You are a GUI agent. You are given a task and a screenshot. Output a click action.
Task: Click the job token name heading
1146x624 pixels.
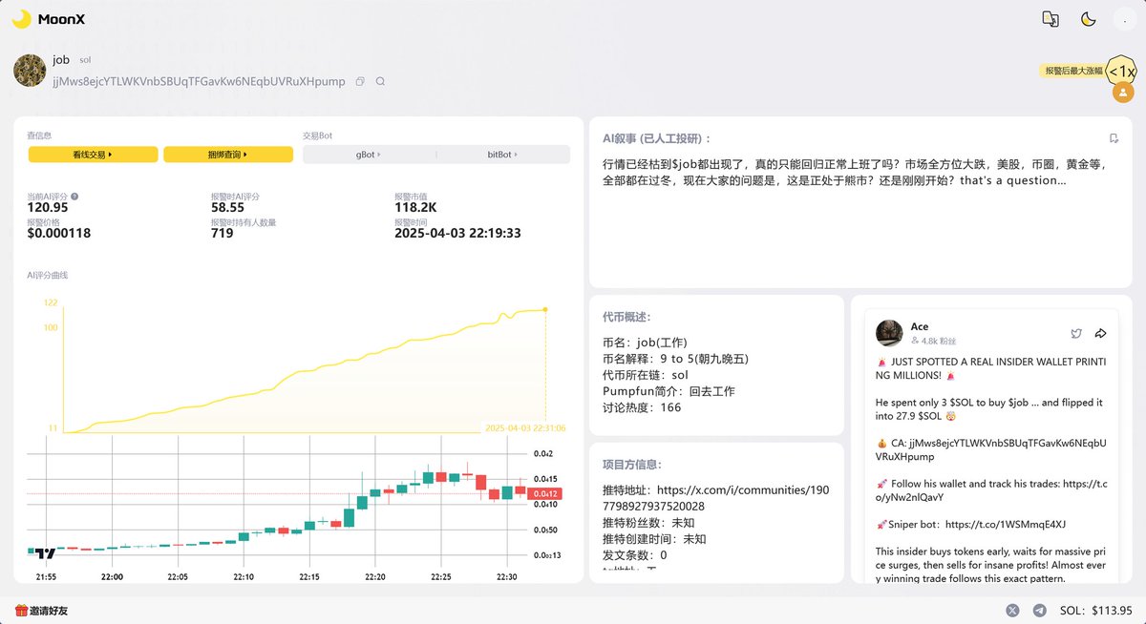click(61, 59)
